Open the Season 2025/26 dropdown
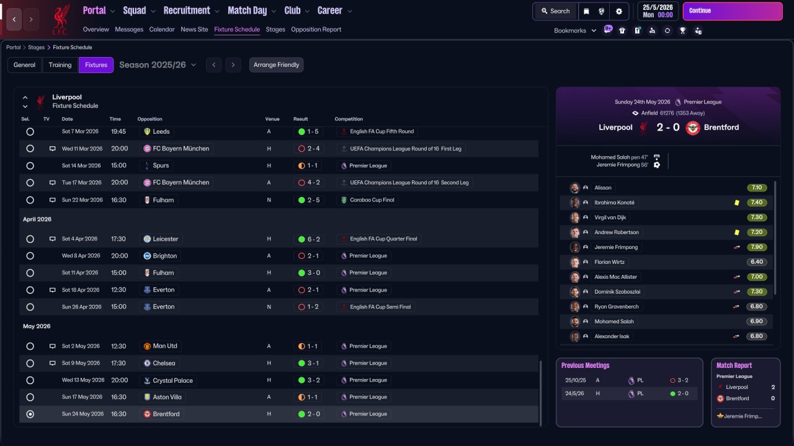794x446 pixels. coord(158,65)
